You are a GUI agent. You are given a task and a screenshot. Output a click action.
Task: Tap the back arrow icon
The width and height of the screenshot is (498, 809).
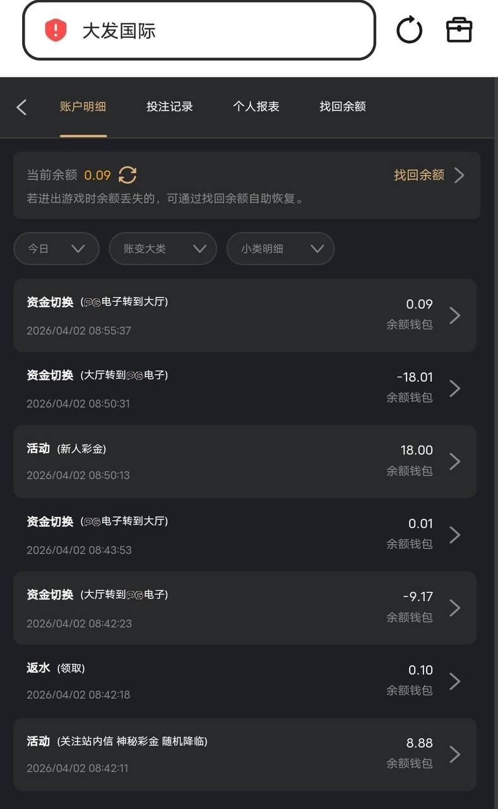22,107
